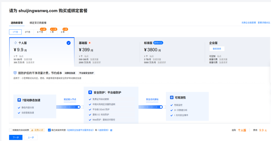Uncheck the 我已阅读并同意 agreement checkbox
271x141 pixels.
(x=49, y=130)
